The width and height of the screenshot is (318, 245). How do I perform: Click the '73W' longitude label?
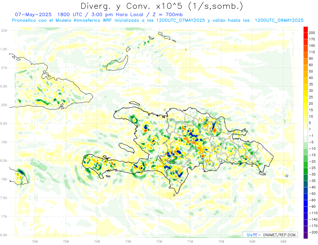[x=128, y=241]
